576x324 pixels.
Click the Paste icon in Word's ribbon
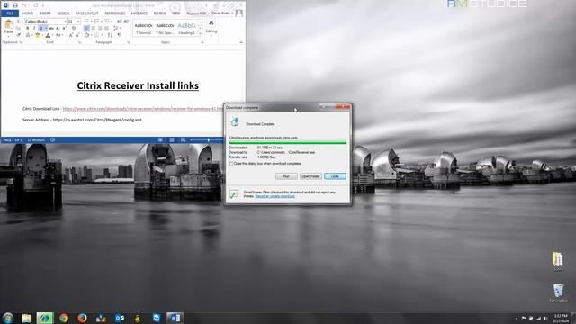pos(8,25)
